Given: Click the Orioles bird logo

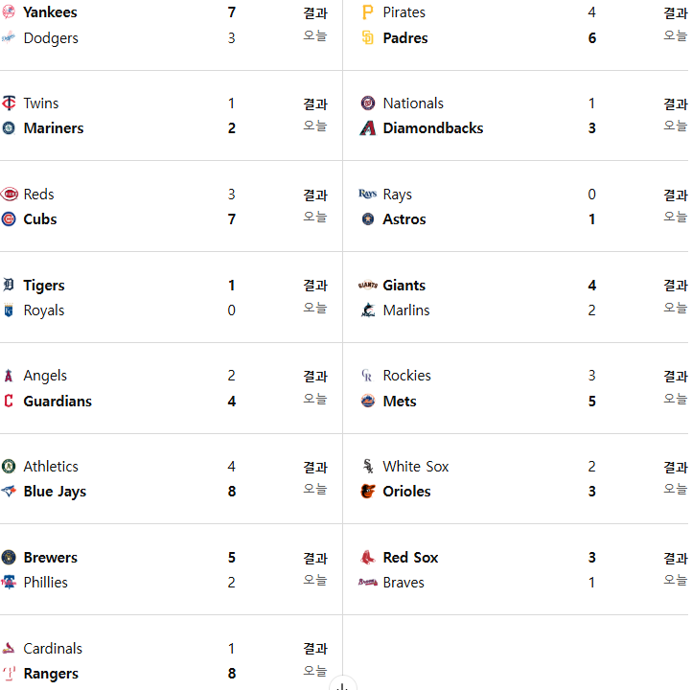Looking at the screenshot, I should [x=368, y=491].
